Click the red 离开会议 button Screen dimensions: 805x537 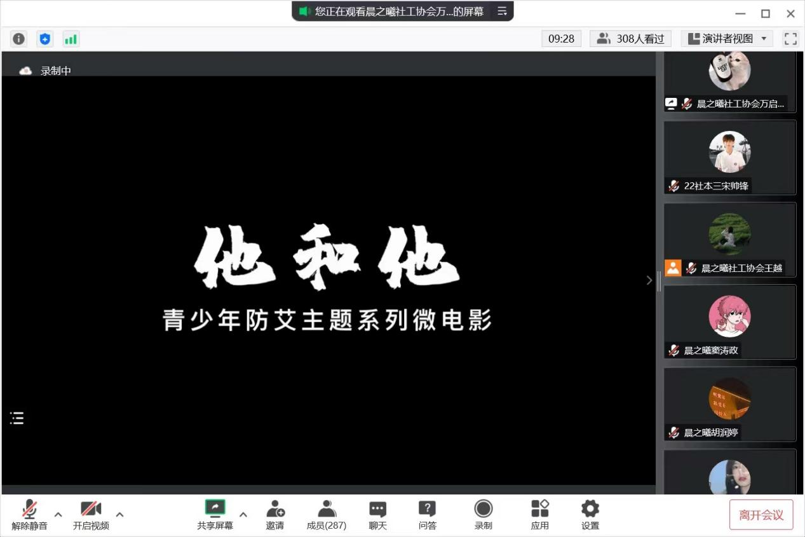click(761, 515)
